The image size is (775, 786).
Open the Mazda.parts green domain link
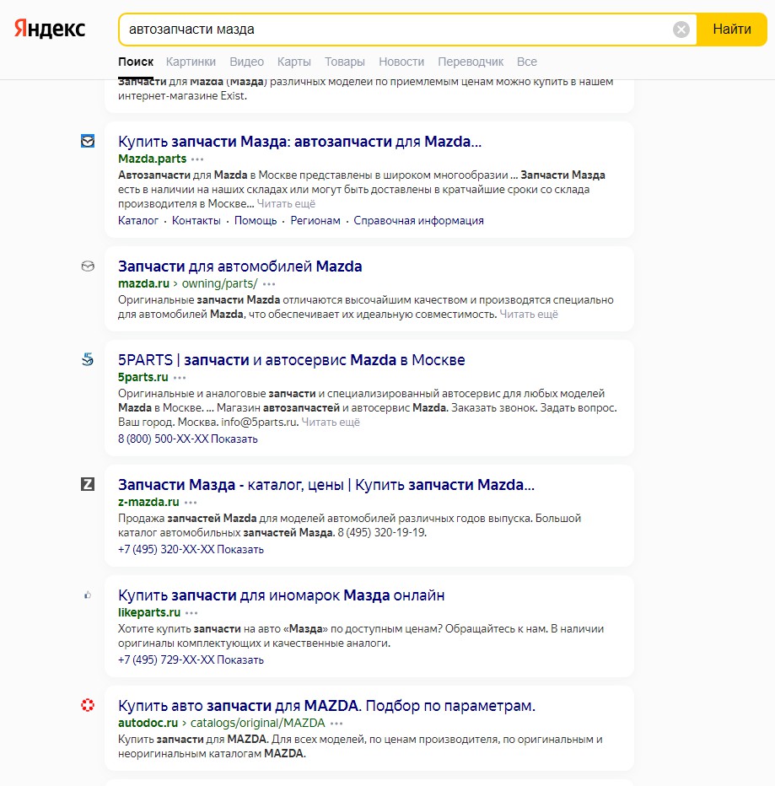click(x=153, y=159)
